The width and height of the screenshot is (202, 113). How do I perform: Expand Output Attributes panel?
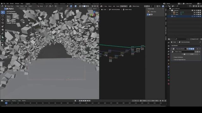(x=178, y=57)
